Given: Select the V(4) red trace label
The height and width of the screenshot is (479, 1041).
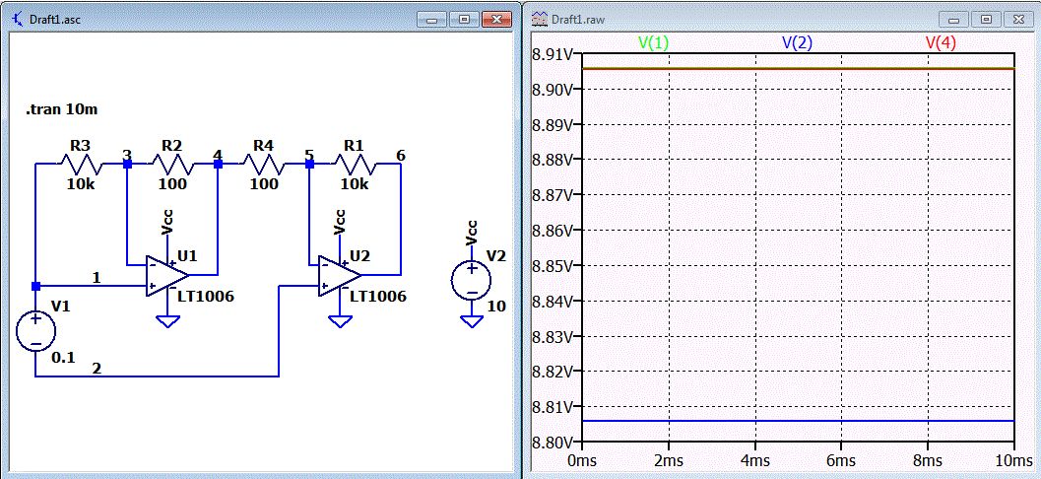Looking at the screenshot, I should pos(941,43).
